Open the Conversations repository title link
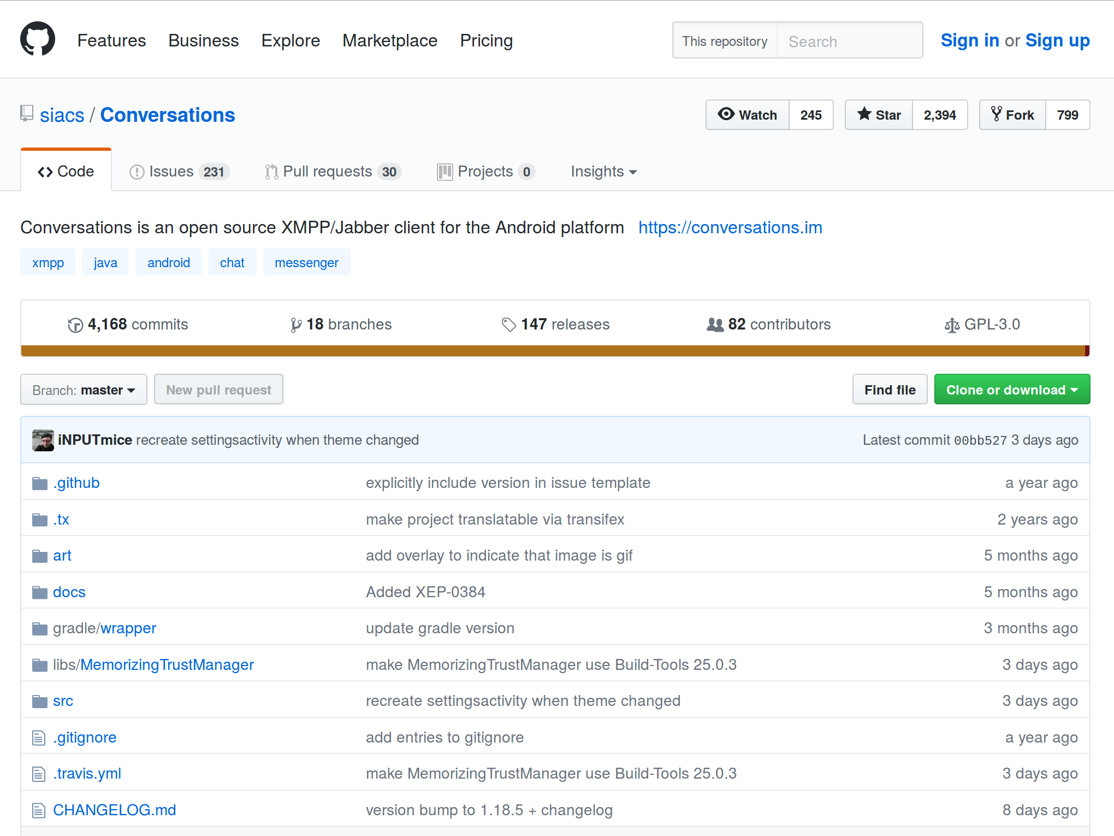 pyautogui.click(x=168, y=115)
